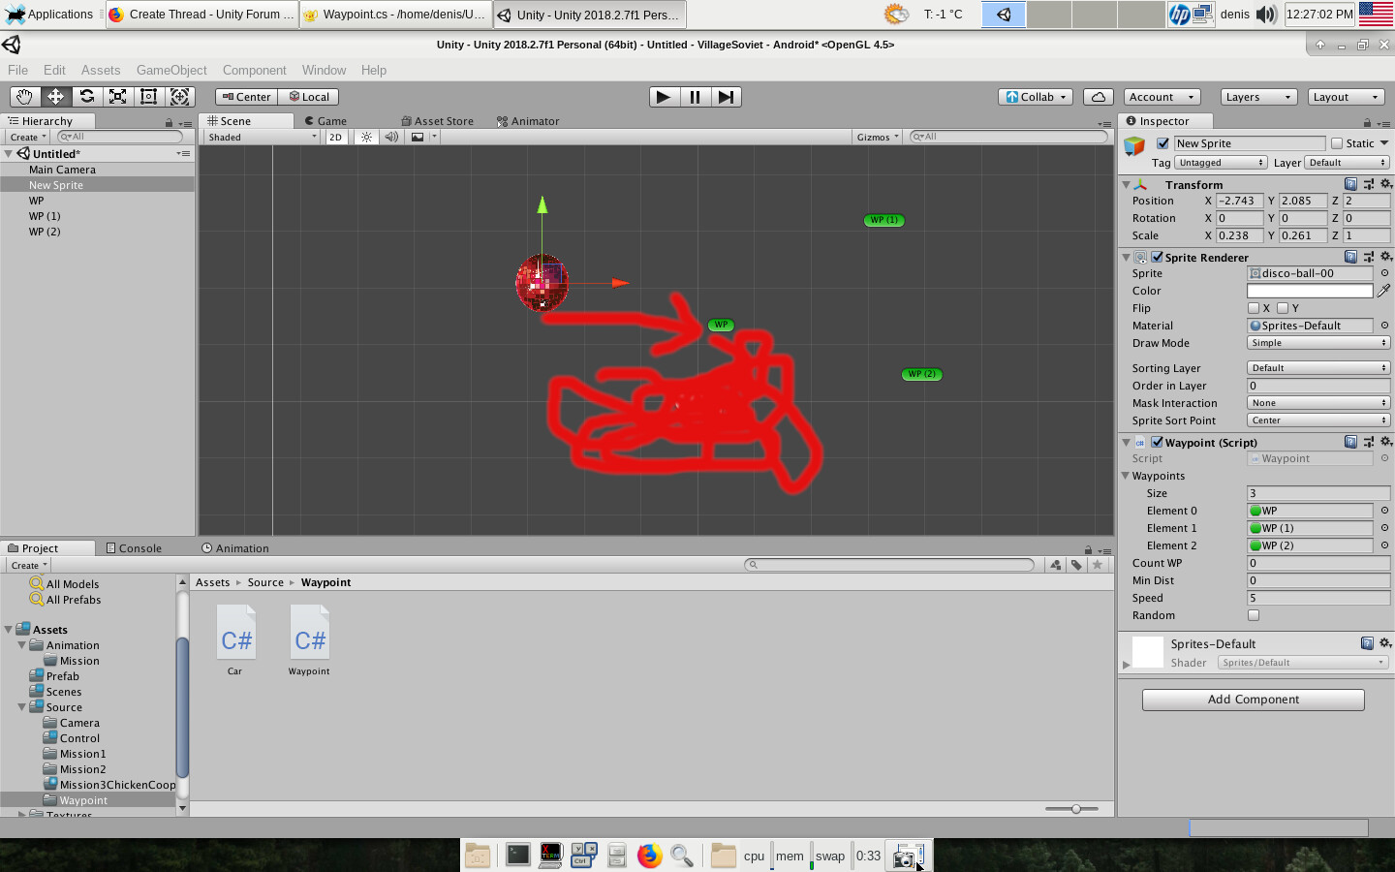Switch to the Console tab
The image size is (1395, 872).
coord(134,548)
